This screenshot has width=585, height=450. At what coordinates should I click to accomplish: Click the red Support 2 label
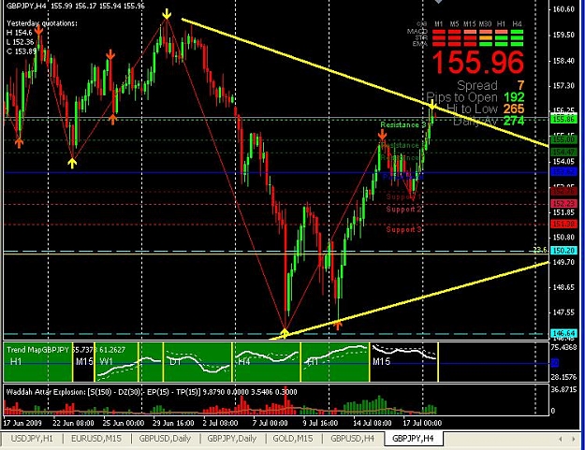[403, 210]
